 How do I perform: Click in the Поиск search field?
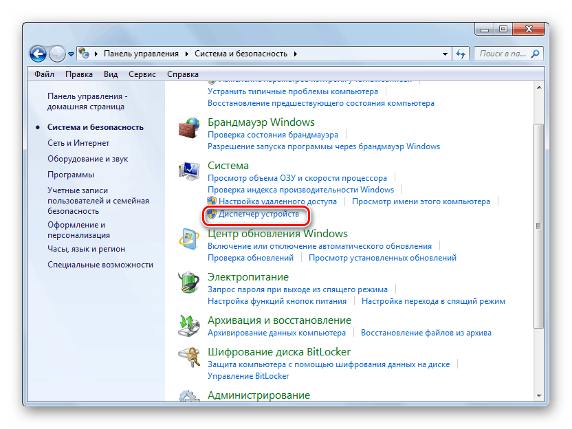(509, 54)
